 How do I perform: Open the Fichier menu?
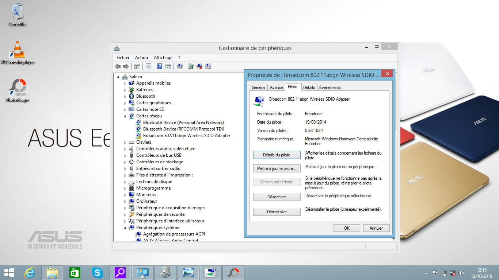click(123, 58)
